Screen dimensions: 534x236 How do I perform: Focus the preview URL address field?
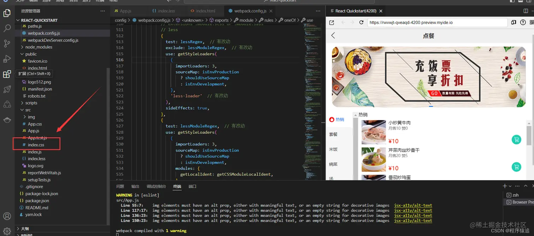point(437,23)
